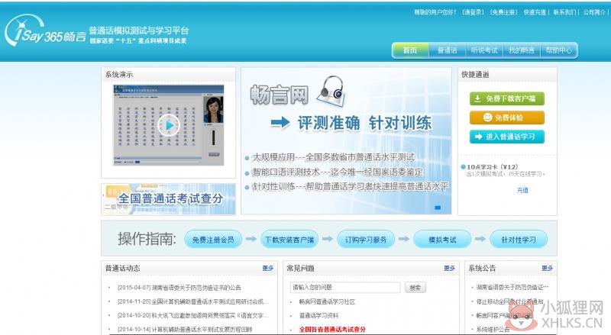The width and height of the screenshot is (611, 335).
Task: Select the 10点学习卡 (¥12) item
Action: tap(492, 166)
